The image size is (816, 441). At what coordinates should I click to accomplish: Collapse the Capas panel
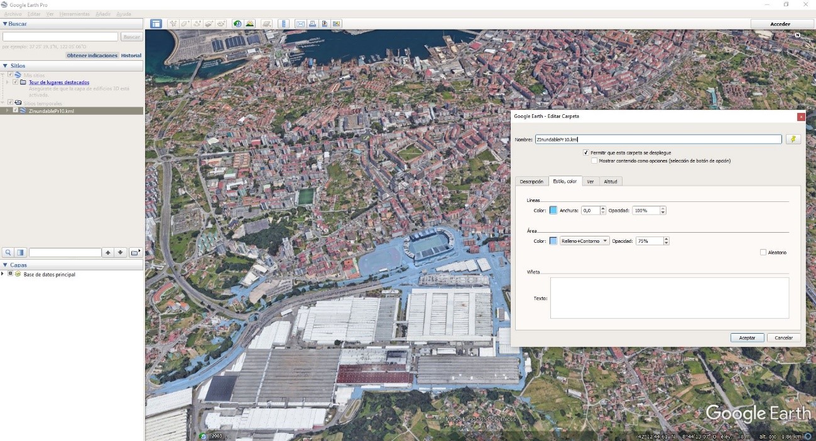click(5, 265)
